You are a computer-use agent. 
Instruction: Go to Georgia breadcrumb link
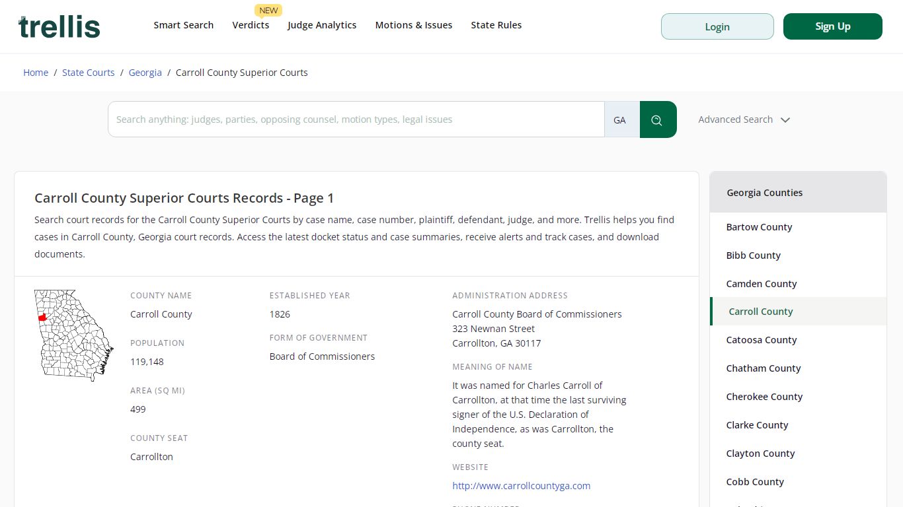[145, 73]
